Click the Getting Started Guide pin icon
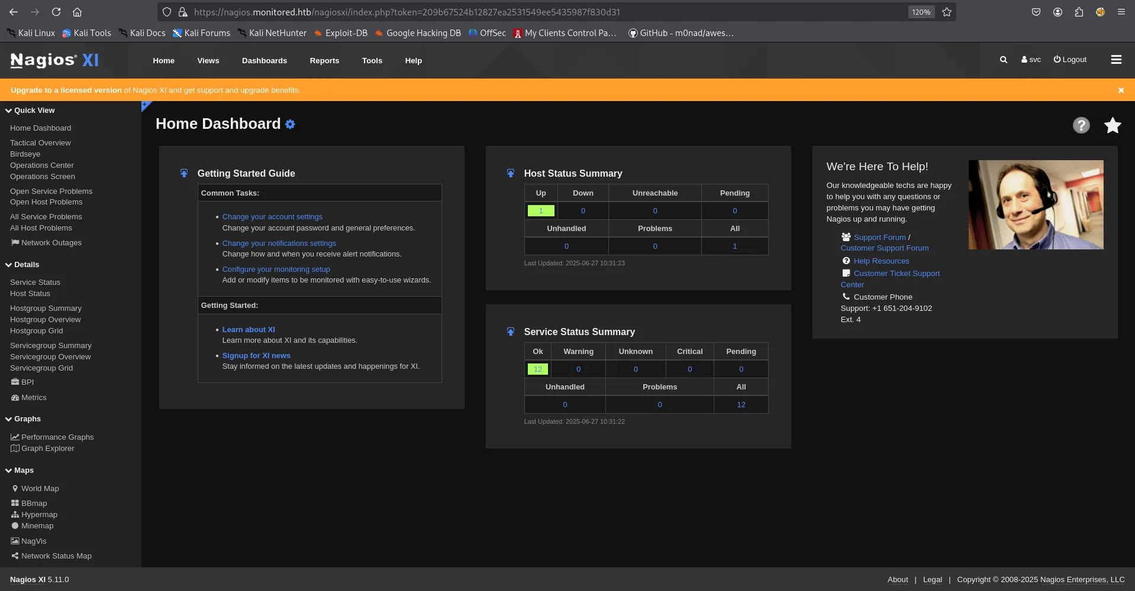This screenshot has width=1135, height=591. pyautogui.click(x=184, y=173)
